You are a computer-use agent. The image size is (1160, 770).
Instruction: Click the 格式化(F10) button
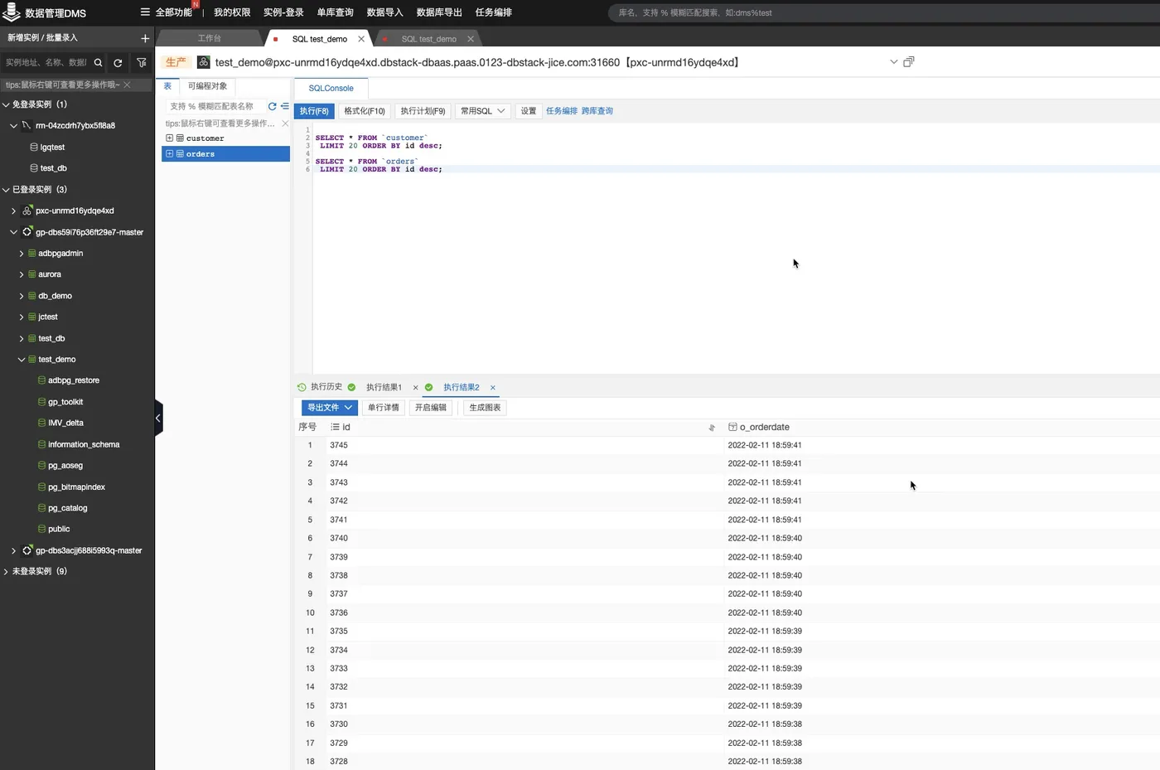365,111
